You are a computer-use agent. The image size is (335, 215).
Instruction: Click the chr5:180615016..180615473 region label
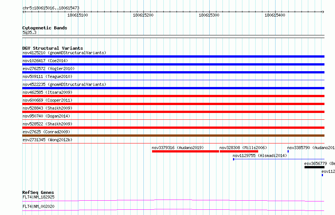51,8
